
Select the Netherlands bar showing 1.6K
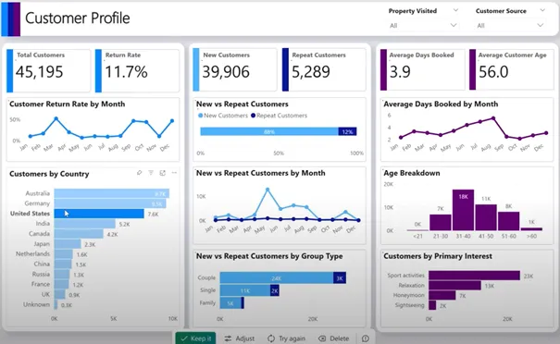(x=64, y=254)
